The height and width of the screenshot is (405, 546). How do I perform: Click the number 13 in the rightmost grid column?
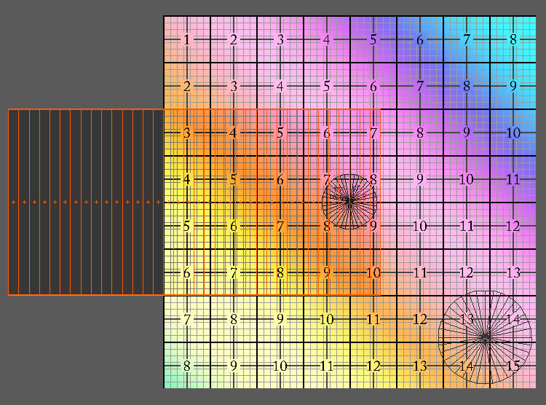[x=513, y=272]
